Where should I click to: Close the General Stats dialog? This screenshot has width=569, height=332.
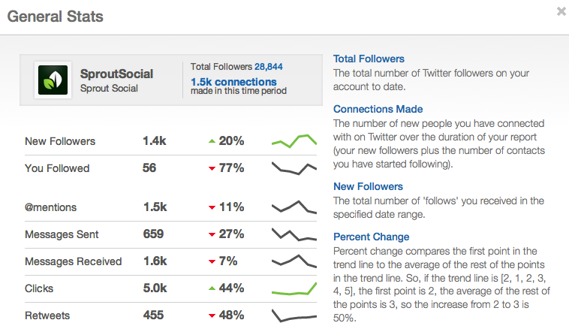pos(561,11)
